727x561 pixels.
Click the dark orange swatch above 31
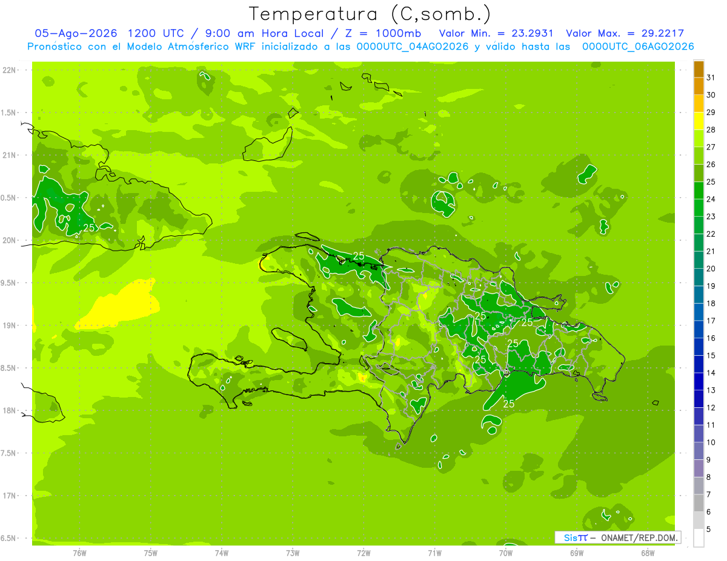tap(699, 68)
